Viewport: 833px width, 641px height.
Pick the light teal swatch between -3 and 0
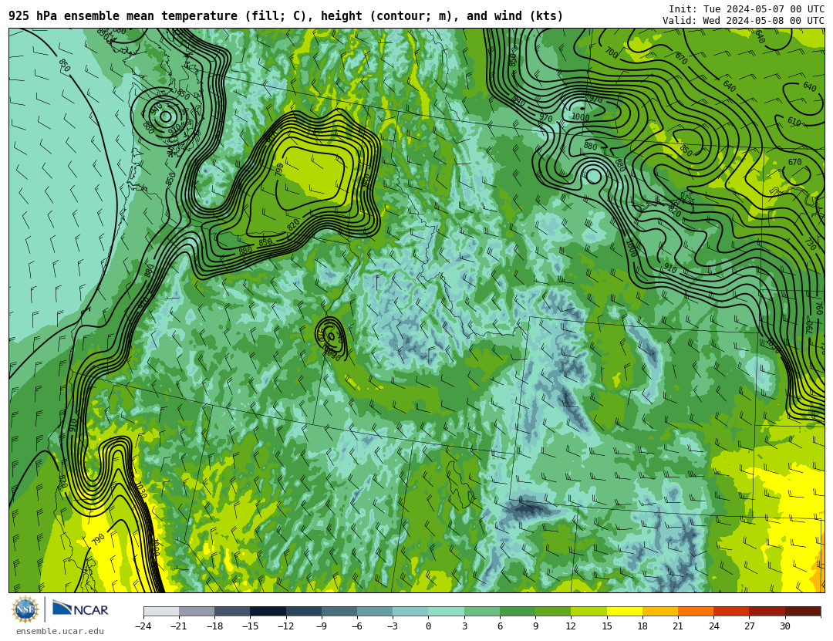click(x=410, y=611)
